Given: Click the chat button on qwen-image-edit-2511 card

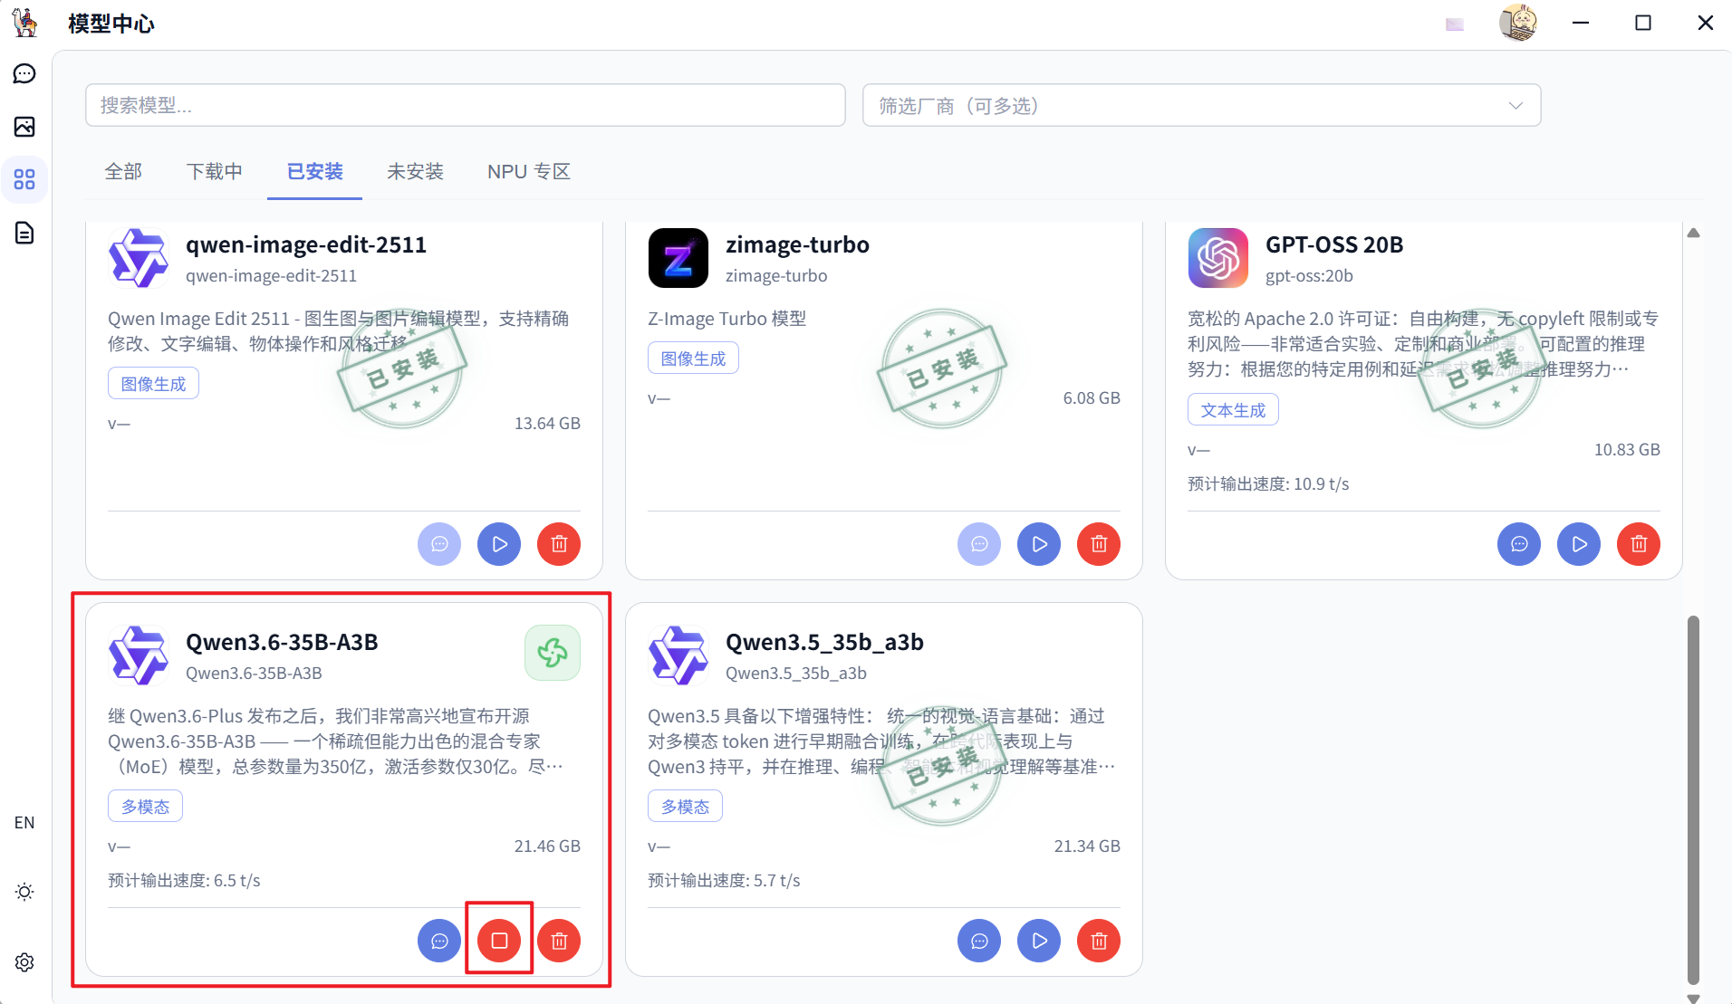Looking at the screenshot, I should 439,544.
